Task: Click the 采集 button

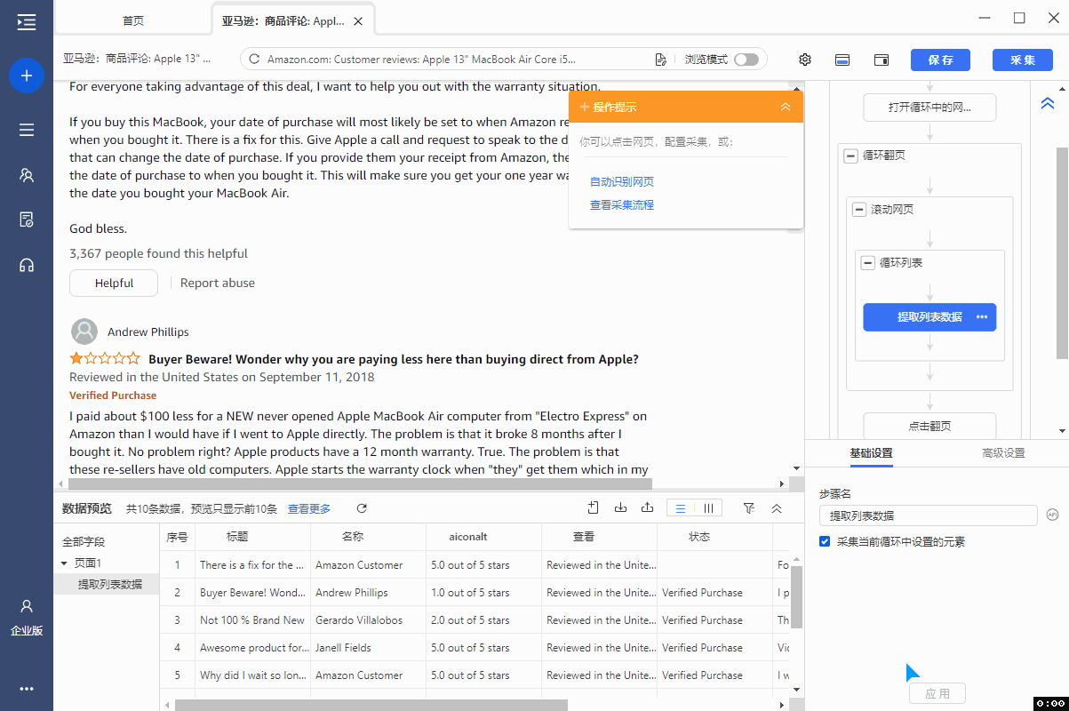Action: pos(1023,60)
